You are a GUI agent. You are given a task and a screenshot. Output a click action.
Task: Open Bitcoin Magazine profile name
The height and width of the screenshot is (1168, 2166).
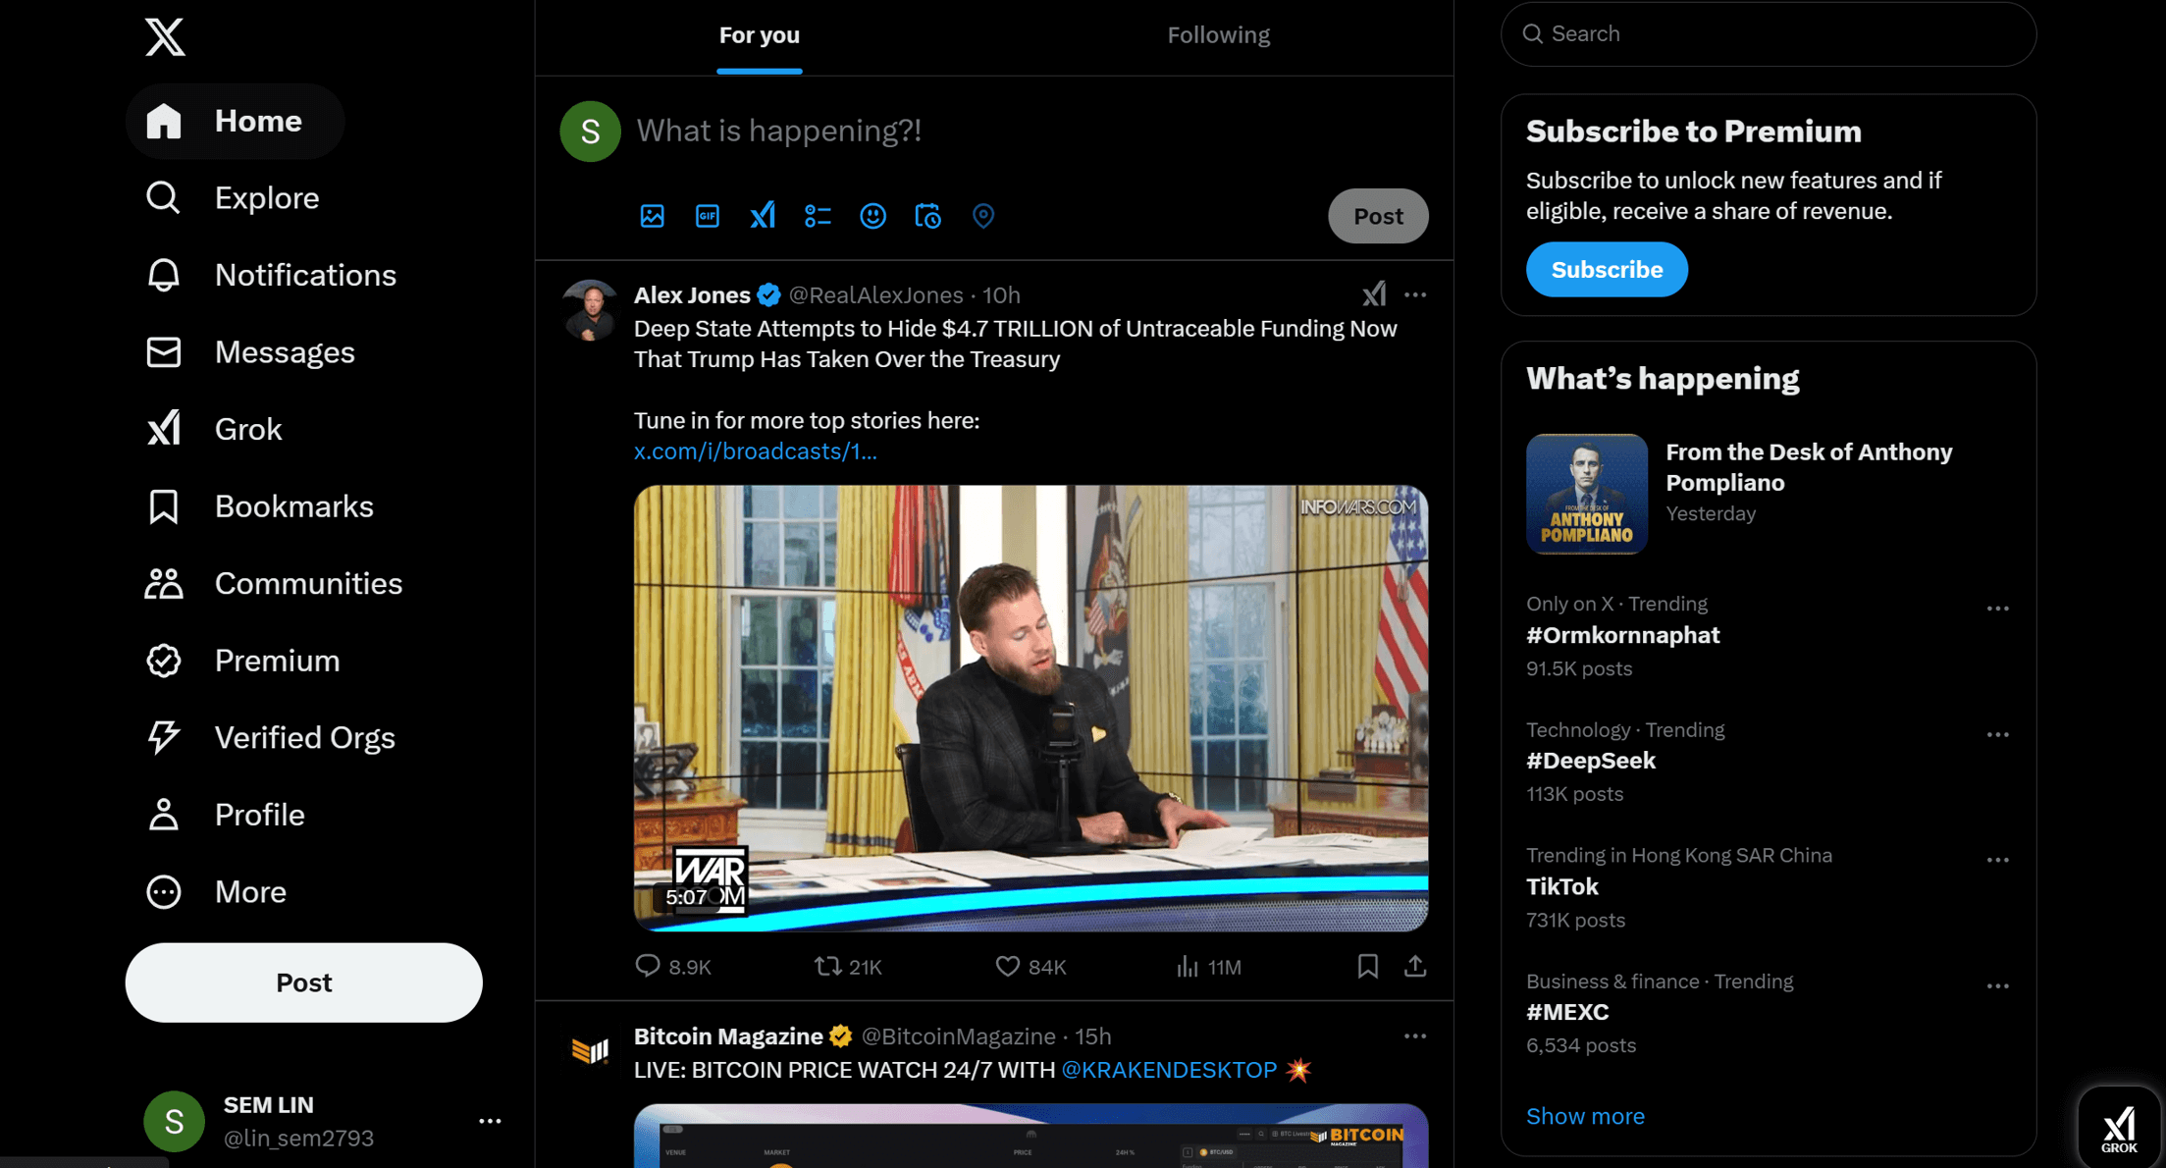click(728, 1036)
